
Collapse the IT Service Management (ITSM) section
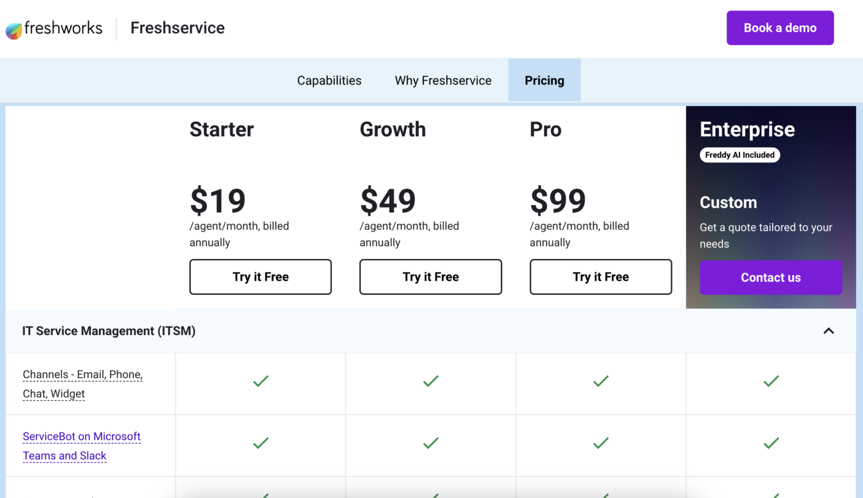point(829,331)
